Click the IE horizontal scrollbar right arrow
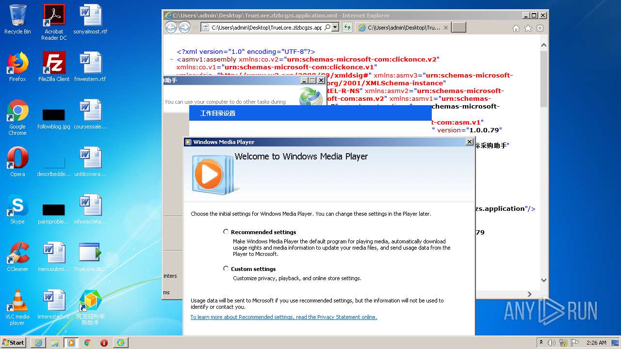 [529, 294]
